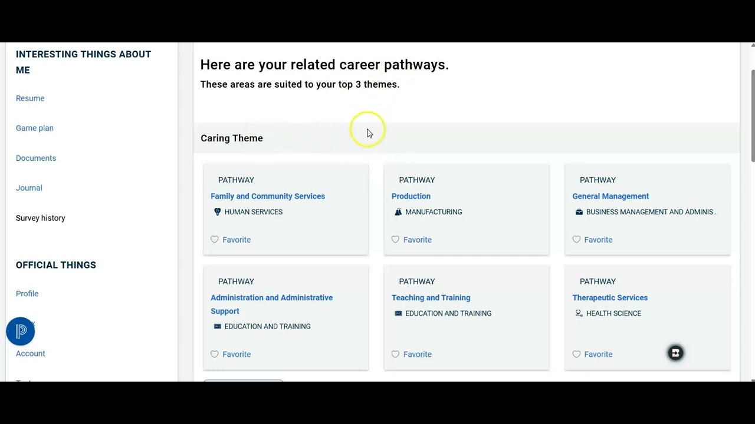Click the Health Science cluster icon
Screen dimensions: 755x424
(x=579, y=313)
